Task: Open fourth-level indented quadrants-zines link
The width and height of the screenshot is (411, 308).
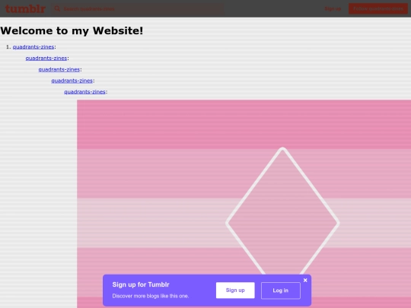Action: (x=72, y=81)
